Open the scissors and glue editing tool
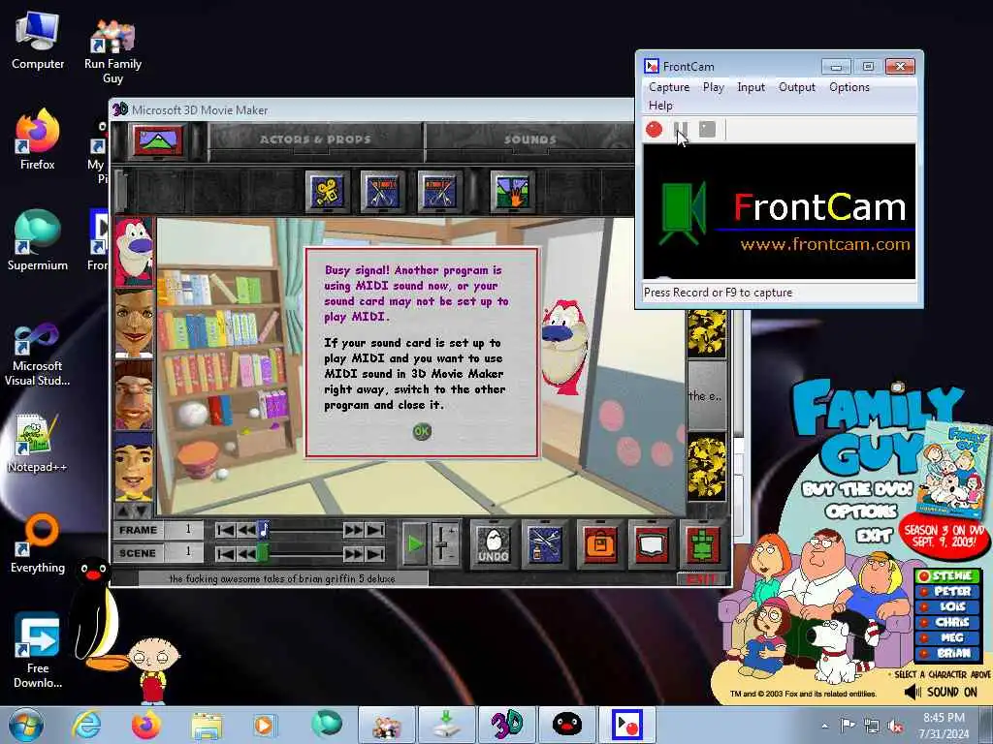Image resolution: width=993 pixels, height=744 pixels. [x=545, y=544]
